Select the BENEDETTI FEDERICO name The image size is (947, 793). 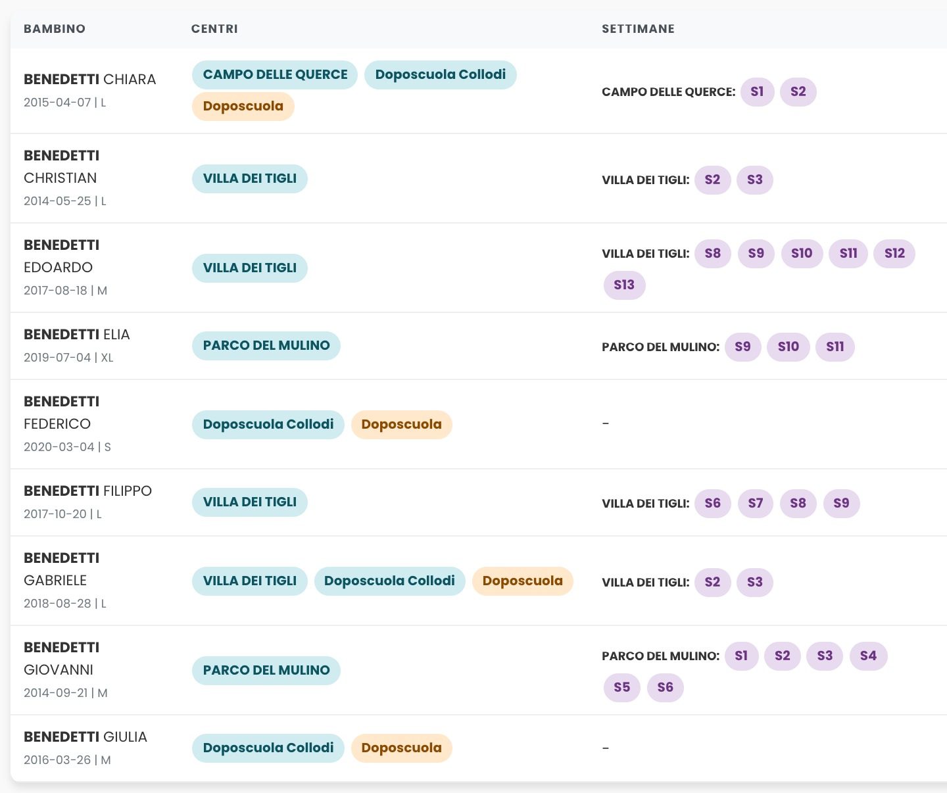[62, 413]
